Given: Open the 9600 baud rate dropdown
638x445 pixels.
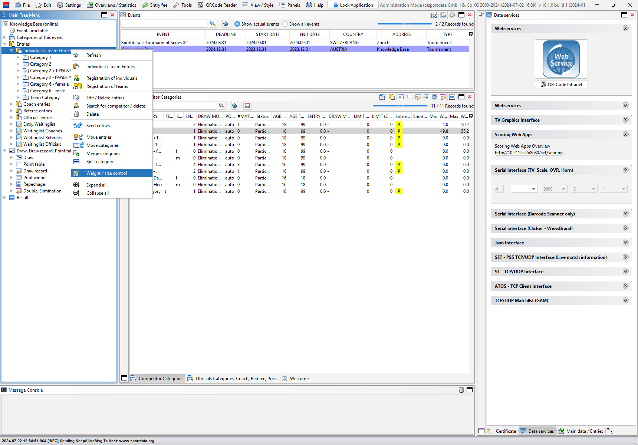Looking at the screenshot, I should point(554,189).
